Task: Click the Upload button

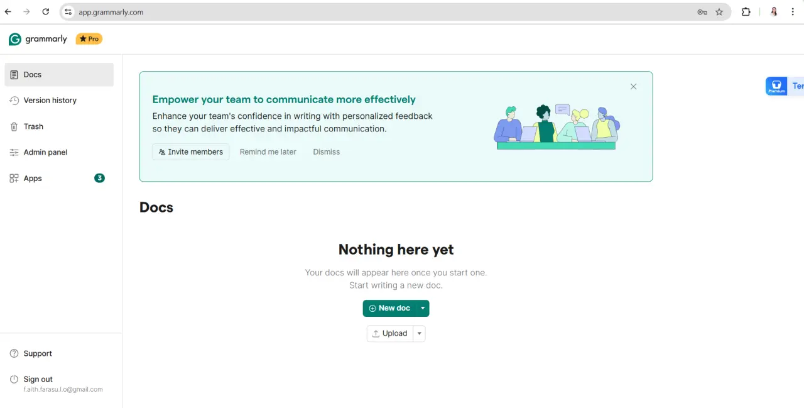Action: pos(389,334)
